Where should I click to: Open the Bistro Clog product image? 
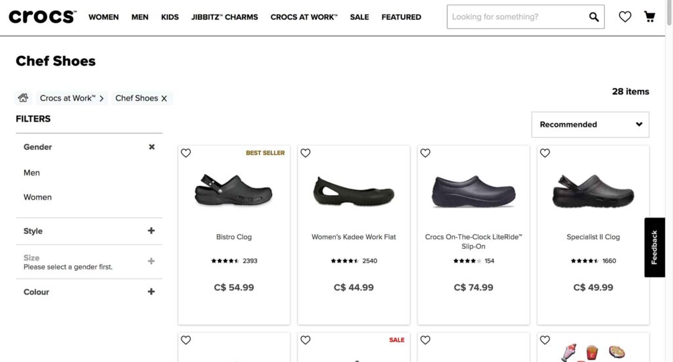pyautogui.click(x=233, y=190)
